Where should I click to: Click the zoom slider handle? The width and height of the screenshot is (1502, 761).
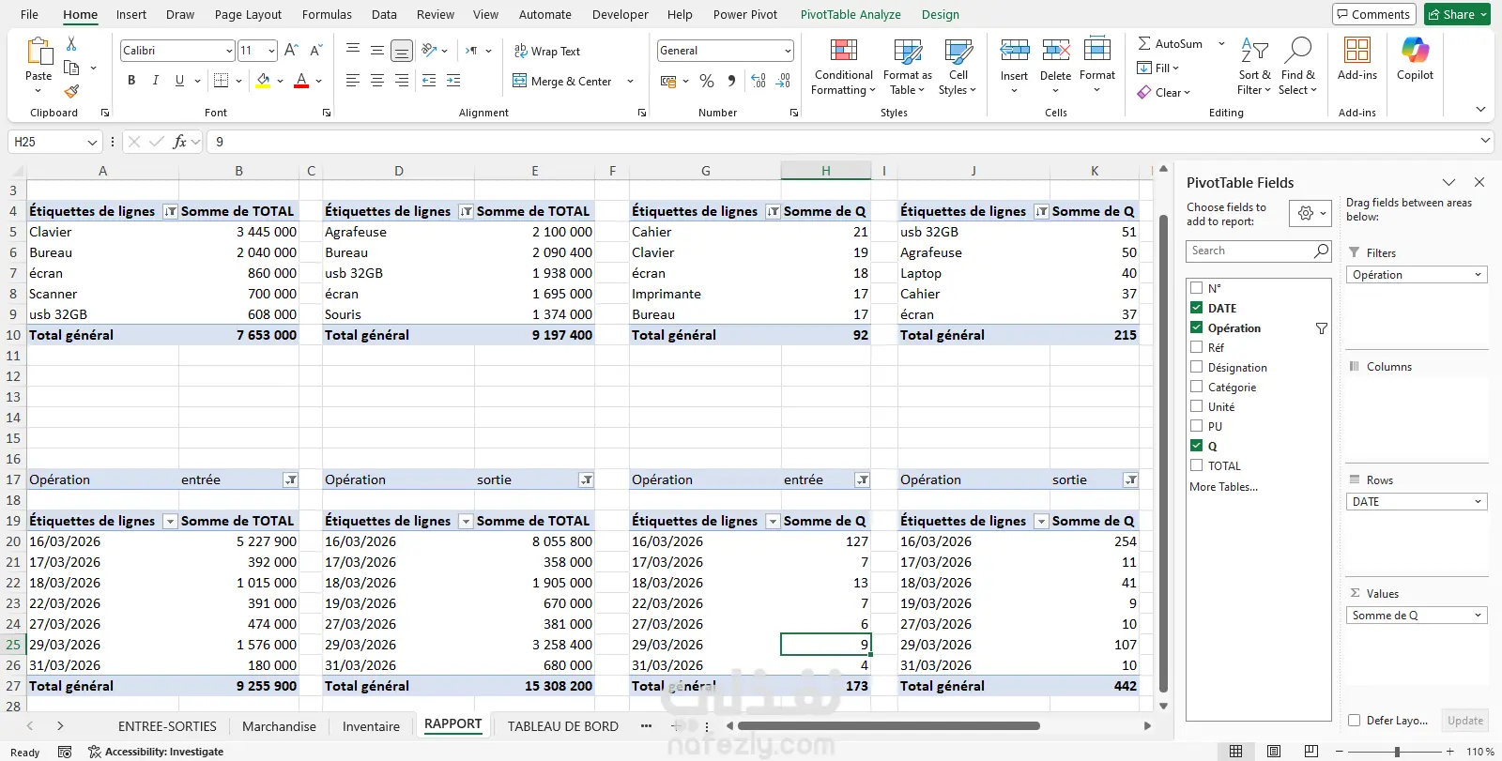tap(1397, 752)
